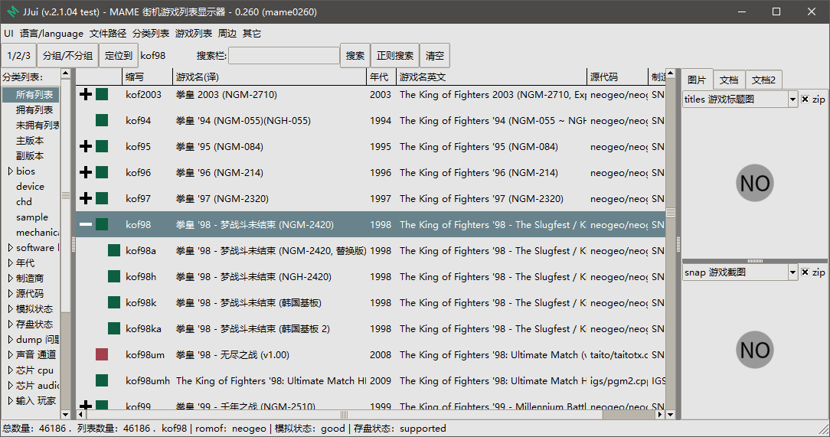Toggle the zip checkbox beside titles dropdown
Viewport: 830px width, 437px height.
(x=805, y=99)
